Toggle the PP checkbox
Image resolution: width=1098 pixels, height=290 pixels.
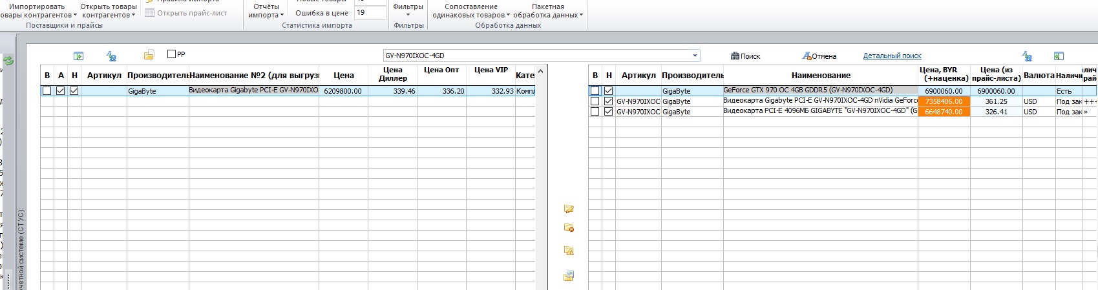(x=171, y=54)
